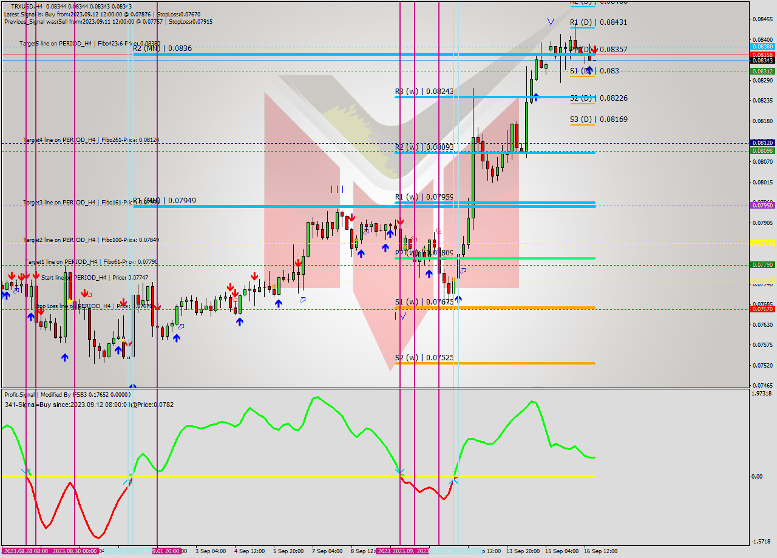Select the S2 (w) | 0.07525 support label
This screenshot has width=777, height=558.
coord(424,357)
